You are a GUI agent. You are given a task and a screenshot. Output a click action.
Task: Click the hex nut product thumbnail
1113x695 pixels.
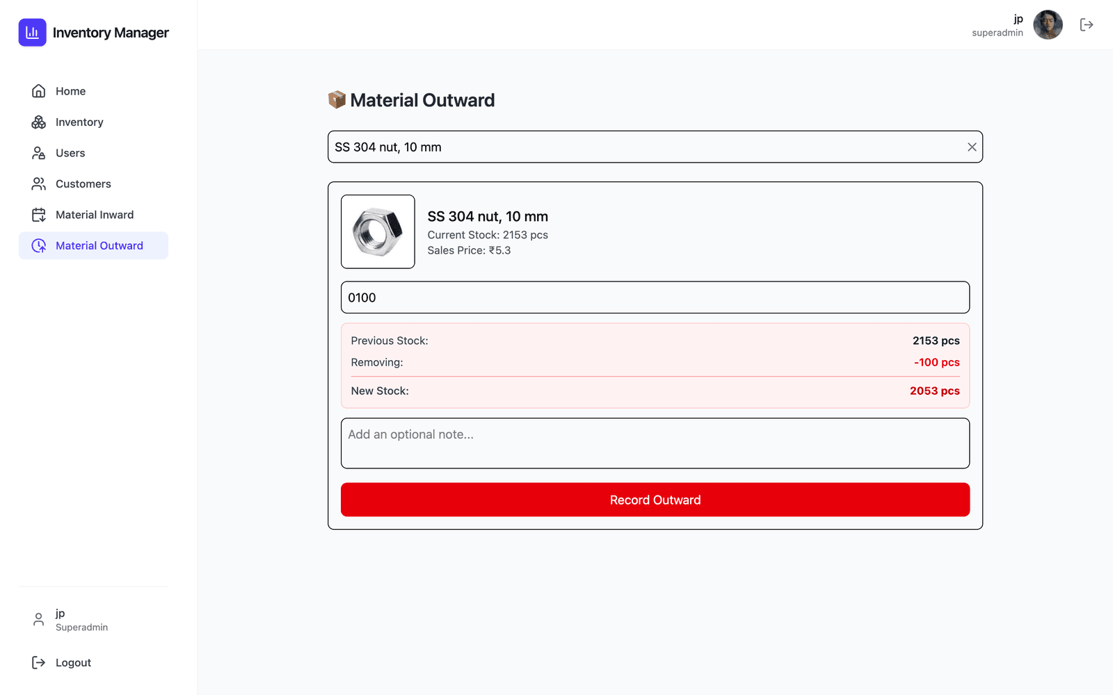[378, 231]
